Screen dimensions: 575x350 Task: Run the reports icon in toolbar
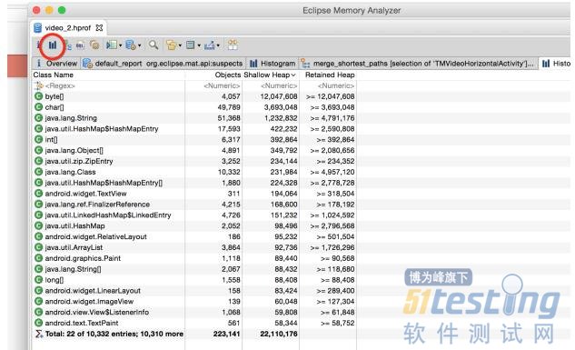[112, 45]
